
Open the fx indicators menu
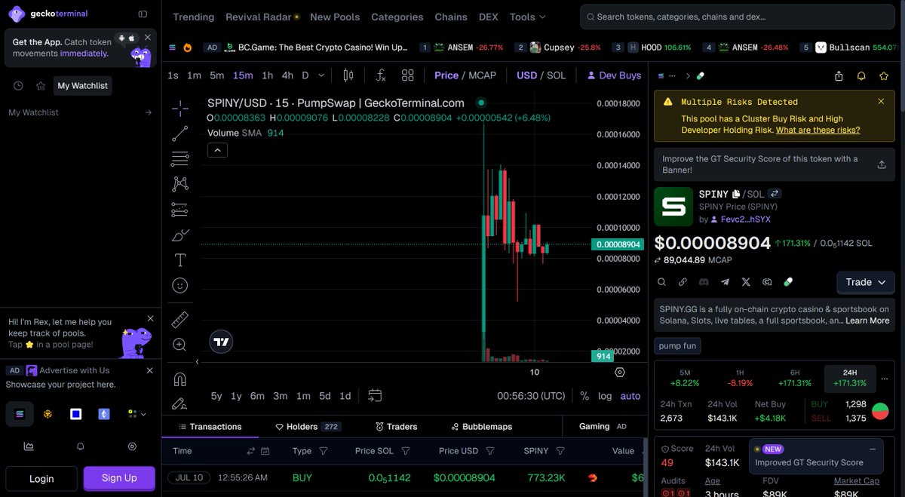click(x=381, y=75)
